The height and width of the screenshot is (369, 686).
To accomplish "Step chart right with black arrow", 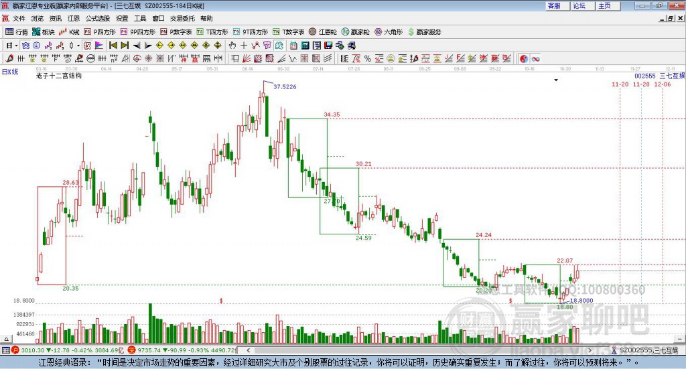I will (x=148, y=46).
